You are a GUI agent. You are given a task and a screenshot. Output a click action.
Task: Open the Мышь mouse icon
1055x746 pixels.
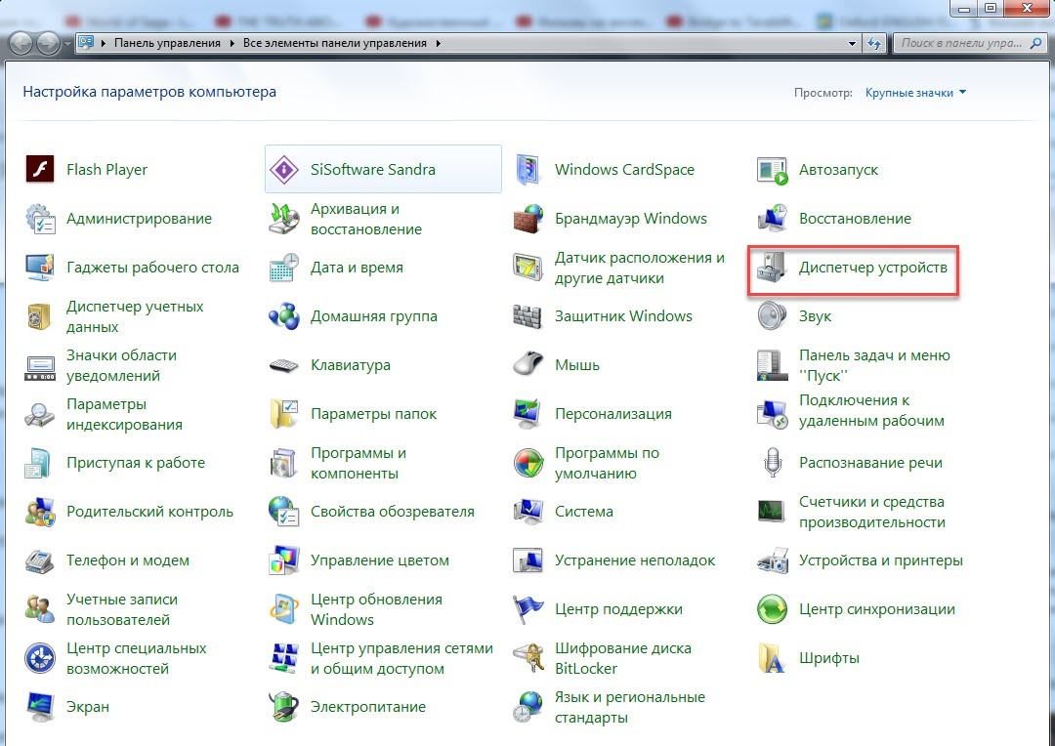pos(527,365)
